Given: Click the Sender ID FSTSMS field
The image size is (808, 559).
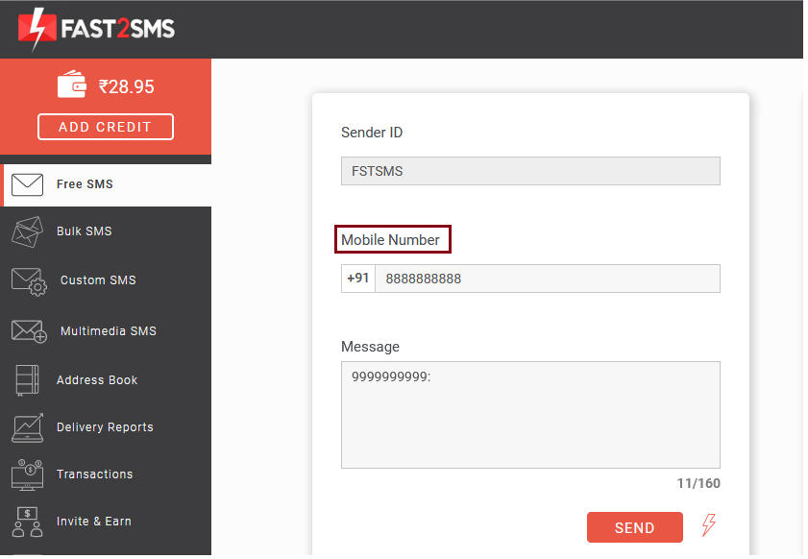Looking at the screenshot, I should pyautogui.click(x=532, y=172).
